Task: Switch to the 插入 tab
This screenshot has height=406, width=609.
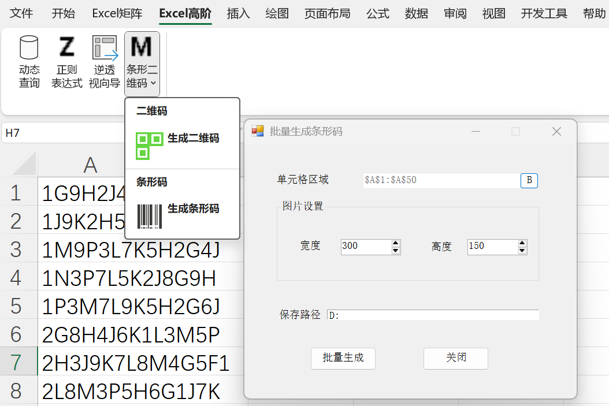Action: pos(238,14)
